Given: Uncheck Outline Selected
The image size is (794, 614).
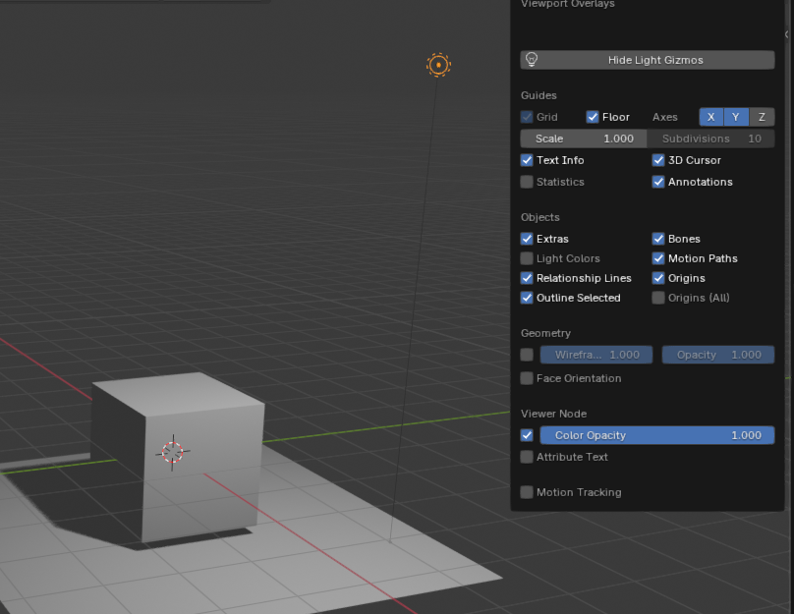Looking at the screenshot, I should point(527,298).
